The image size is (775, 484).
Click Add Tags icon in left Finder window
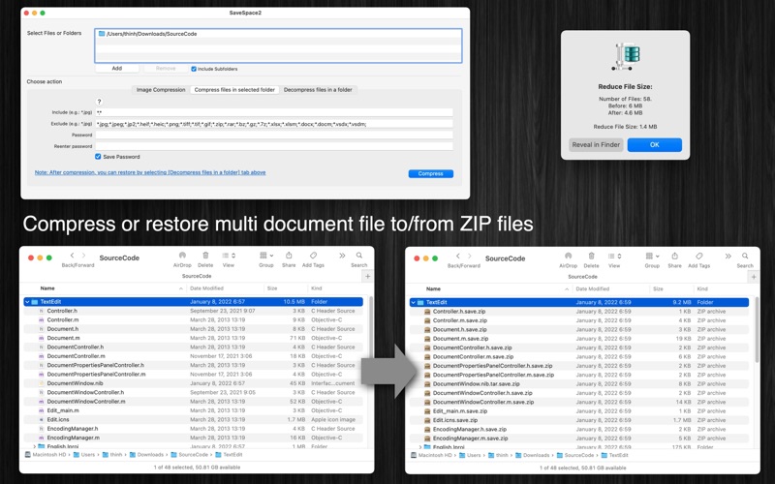tap(313, 256)
